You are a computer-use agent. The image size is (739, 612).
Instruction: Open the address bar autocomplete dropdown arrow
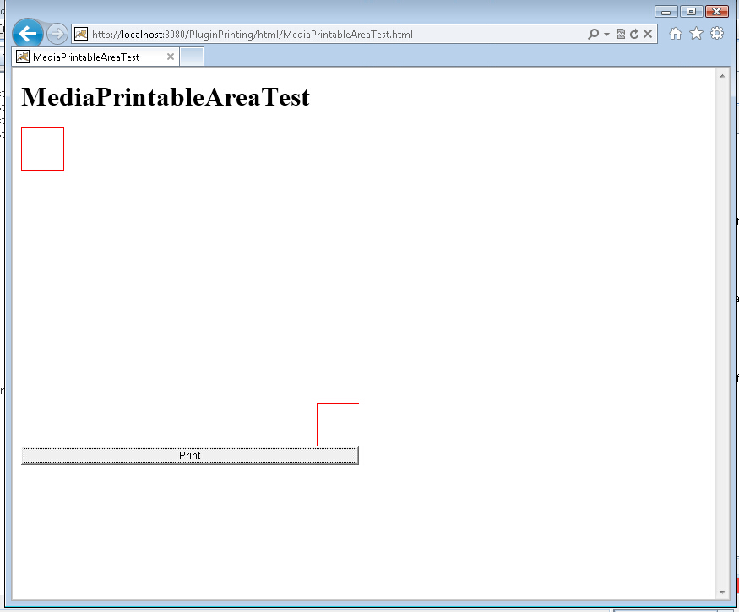[606, 35]
